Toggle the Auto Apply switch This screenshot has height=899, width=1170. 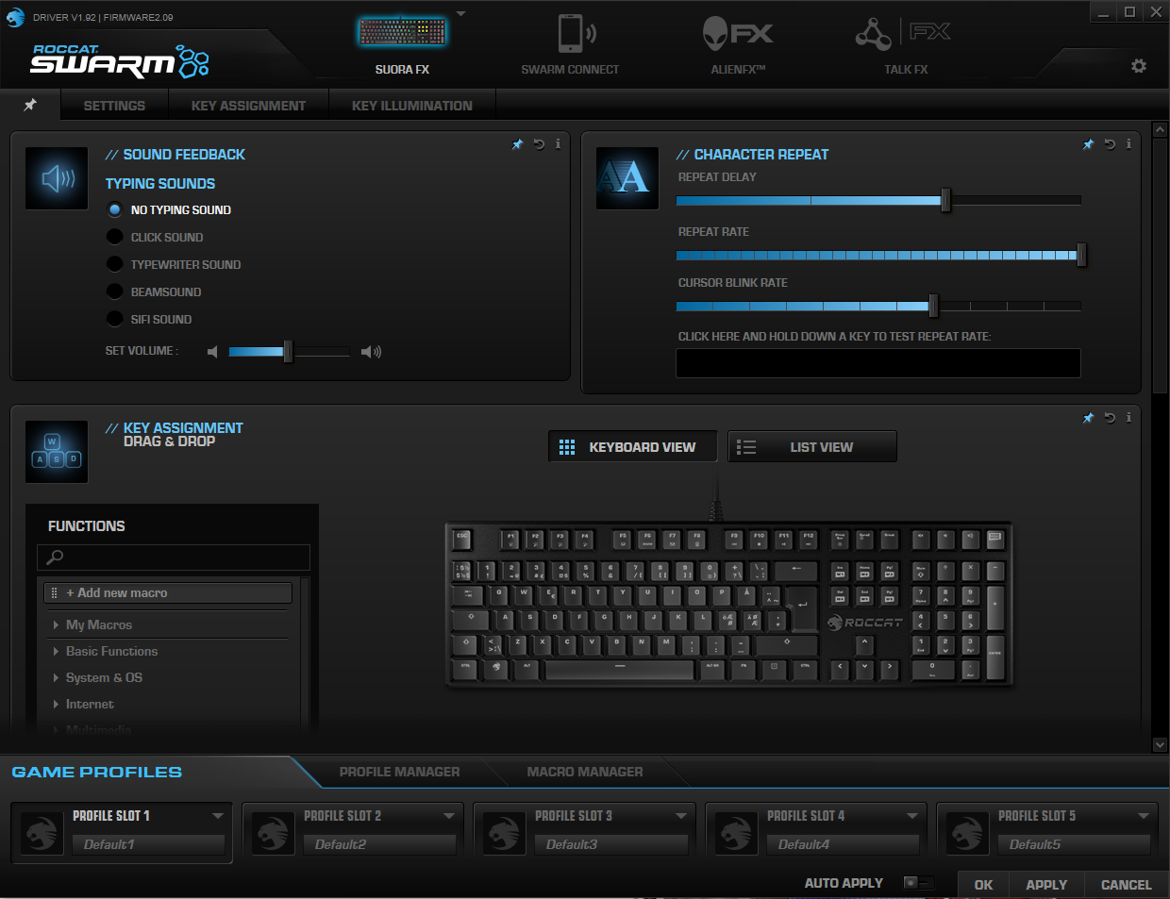pyautogui.click(x=917, y=883)
